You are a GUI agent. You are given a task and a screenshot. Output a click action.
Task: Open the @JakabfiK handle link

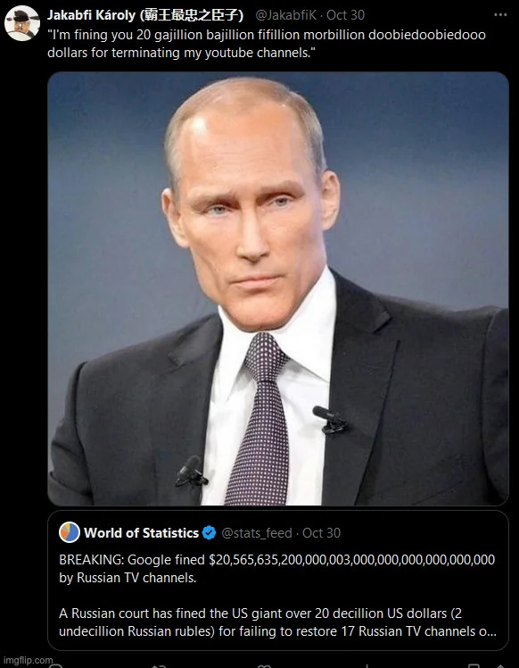point(285,15)
